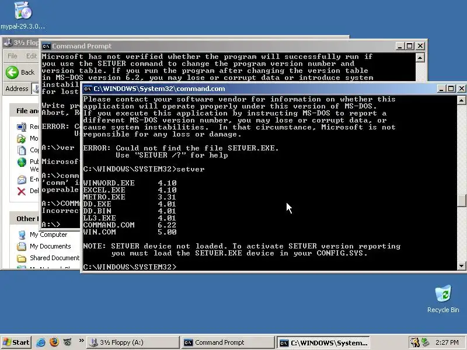The width and height of the screenshot is (467, 350).
Task: Click the My Computer icon in sidebar
Action: click(22, 235)
